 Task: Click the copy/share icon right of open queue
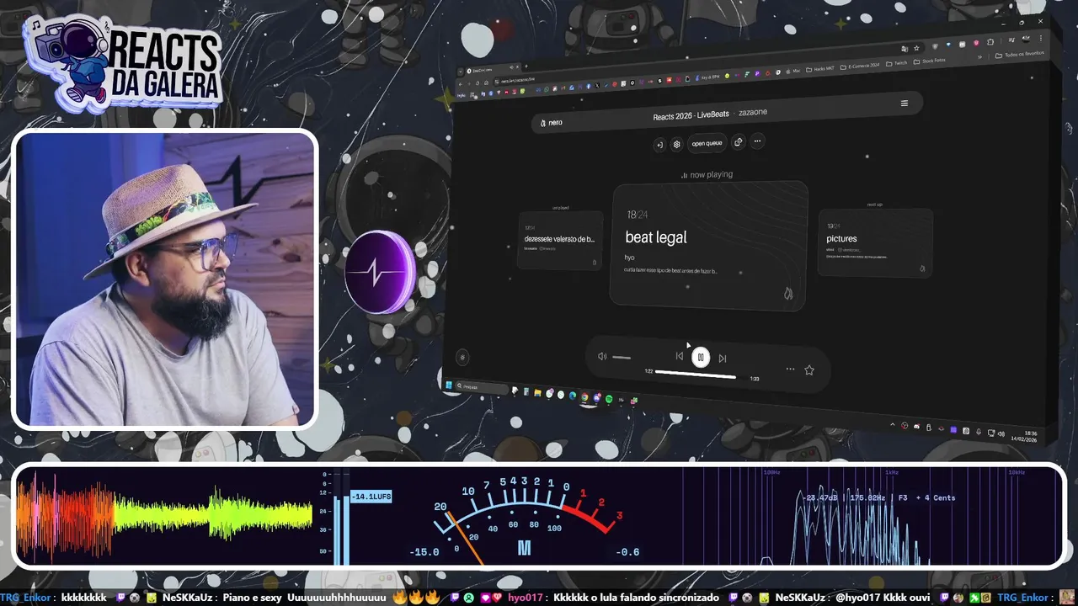738,142
